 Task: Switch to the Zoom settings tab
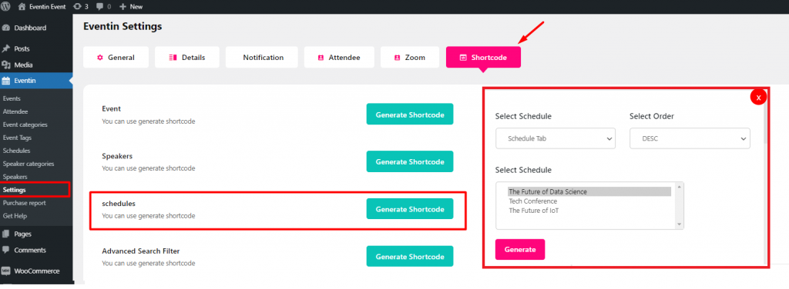[x=410, y=58]
